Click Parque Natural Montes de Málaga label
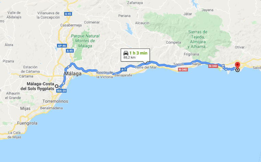The height and width of the screenshot is (162, 261). point(85,41)
